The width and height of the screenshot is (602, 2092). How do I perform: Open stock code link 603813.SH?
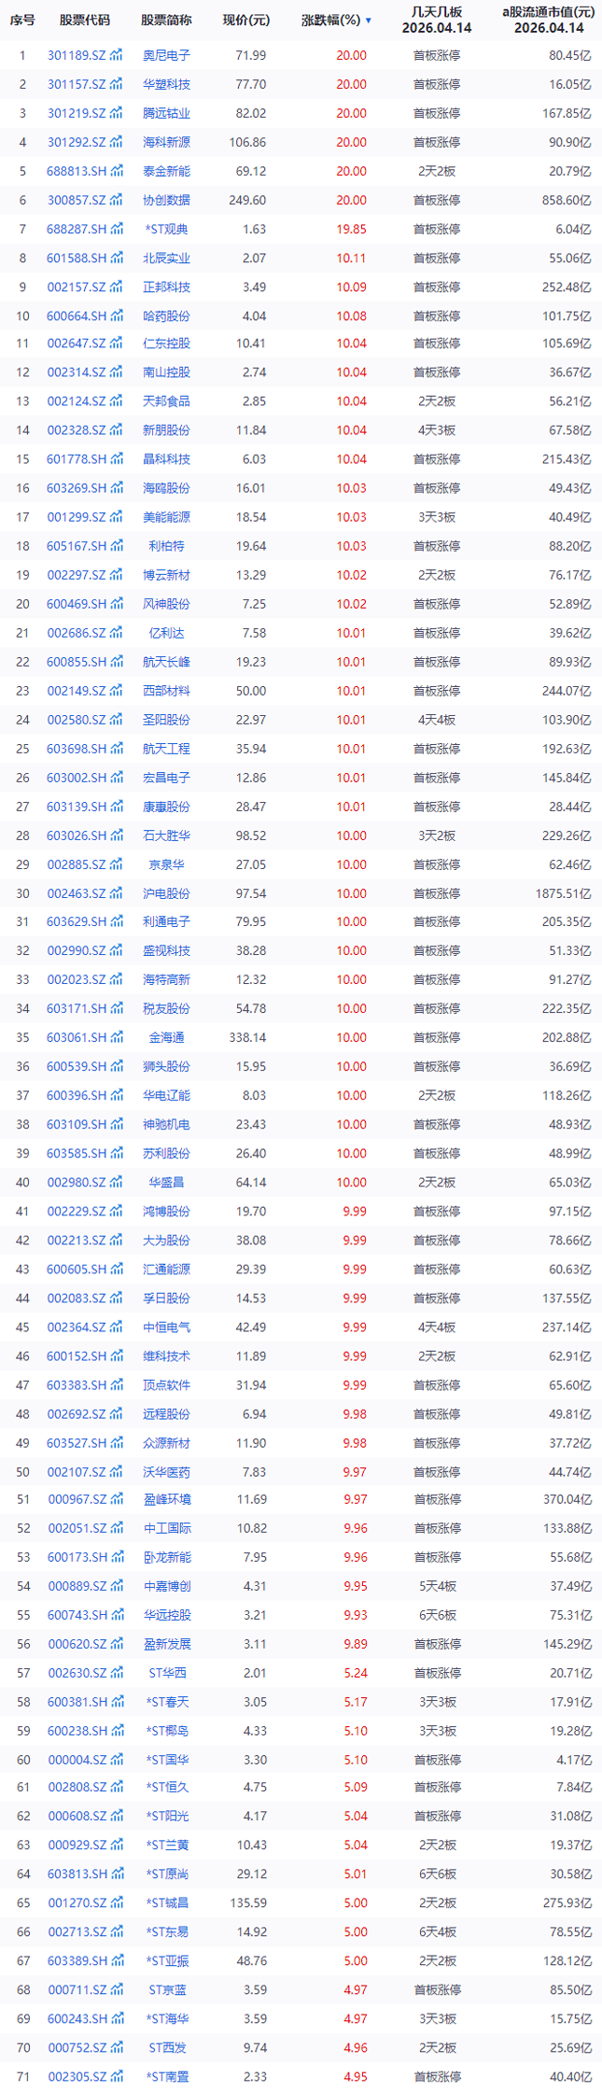[77, 1874]
